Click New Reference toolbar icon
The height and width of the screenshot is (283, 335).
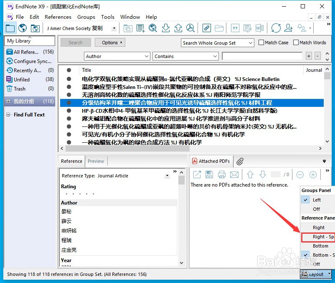tap(140, 28)
